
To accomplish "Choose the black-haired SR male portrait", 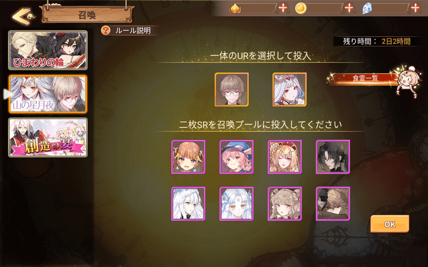I will (333, 157).
